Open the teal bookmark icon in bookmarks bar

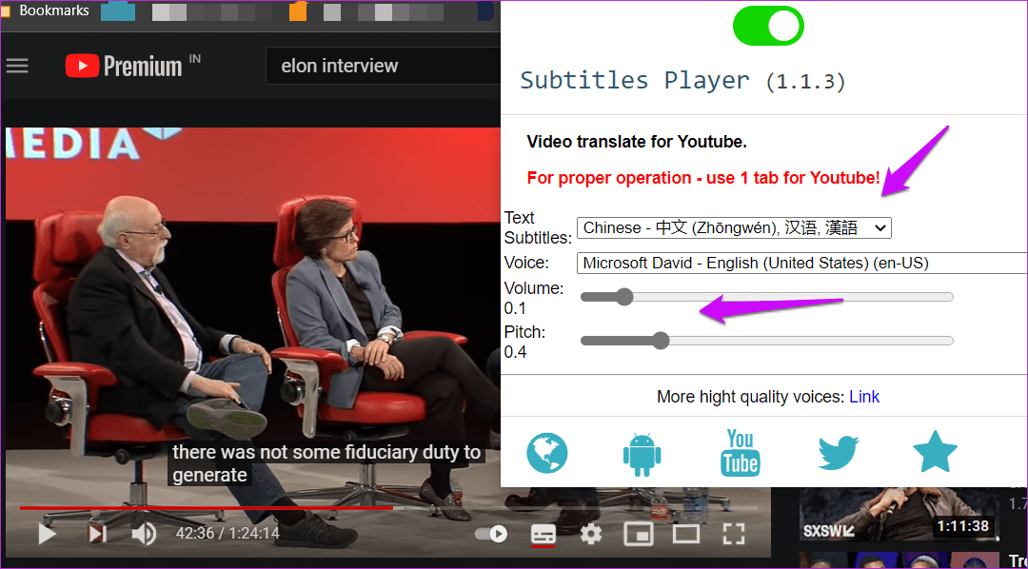click(x=118, y=11)
